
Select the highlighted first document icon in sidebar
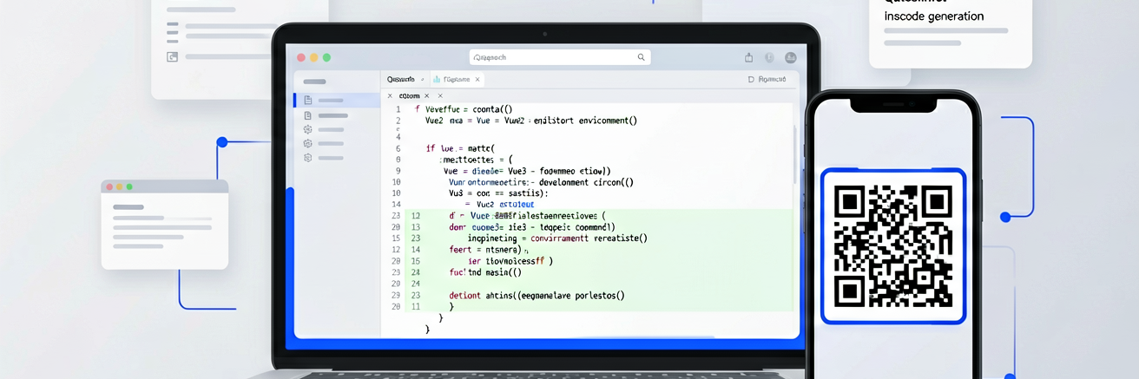click(x=308, y=101)
